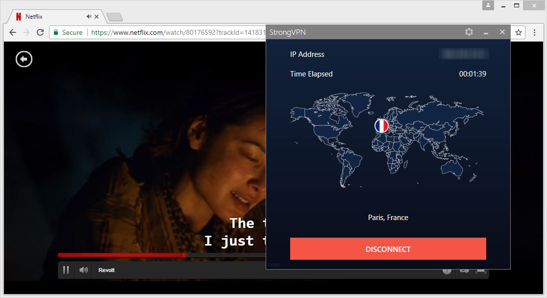Click the DISCONNECT button in StrongVPN

pos(388,249)
